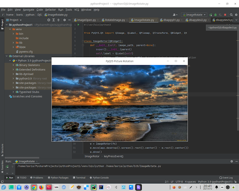The height and width of the screenshot is (191, 239).
Task: Click the Search Everywhere magnifier icon
Action: 231,15
